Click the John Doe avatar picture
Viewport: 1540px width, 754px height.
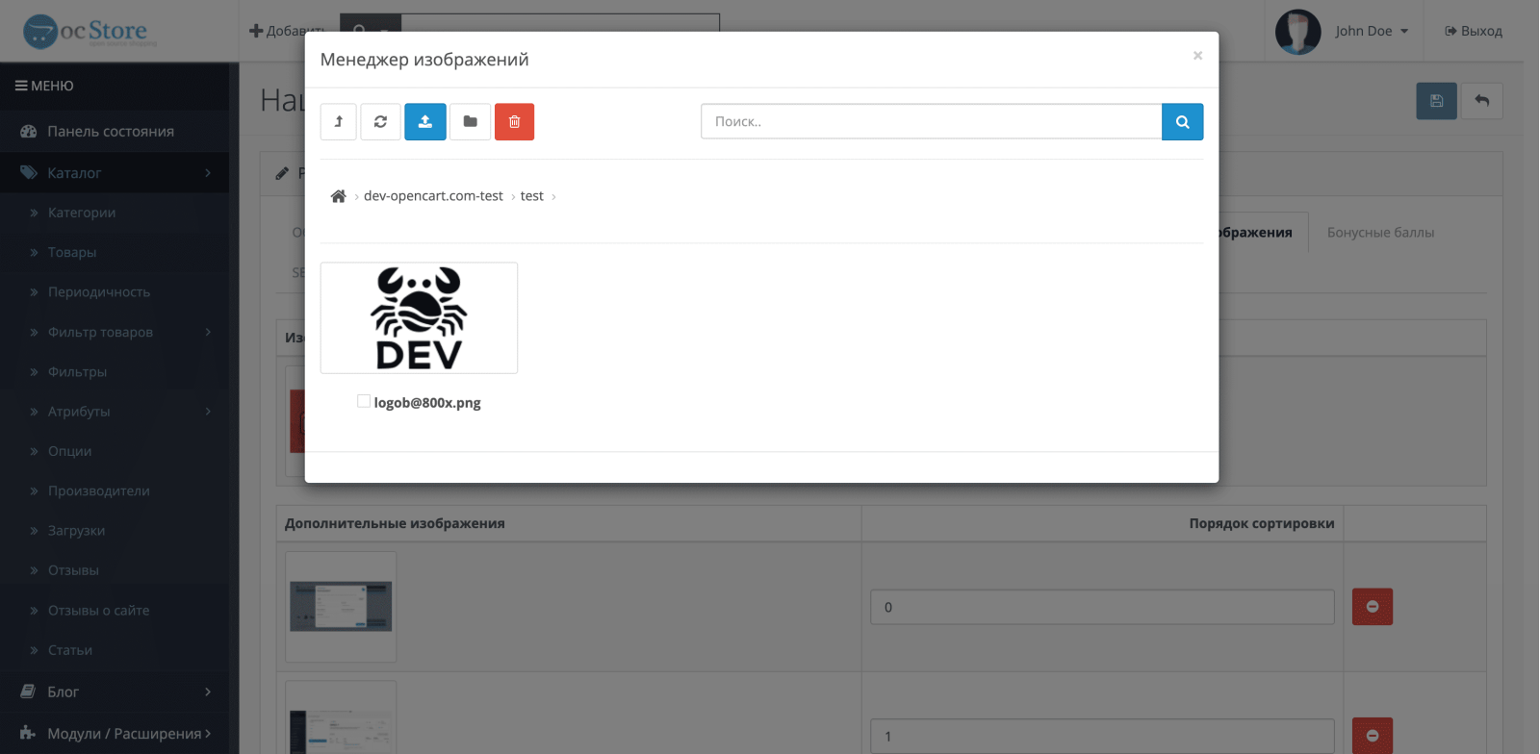coord(1297,32)
